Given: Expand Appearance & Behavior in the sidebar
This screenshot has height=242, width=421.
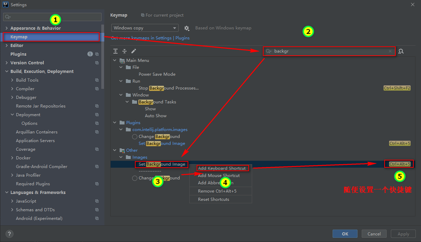Looking at the screenshot, I should click(x=7, y=28).
